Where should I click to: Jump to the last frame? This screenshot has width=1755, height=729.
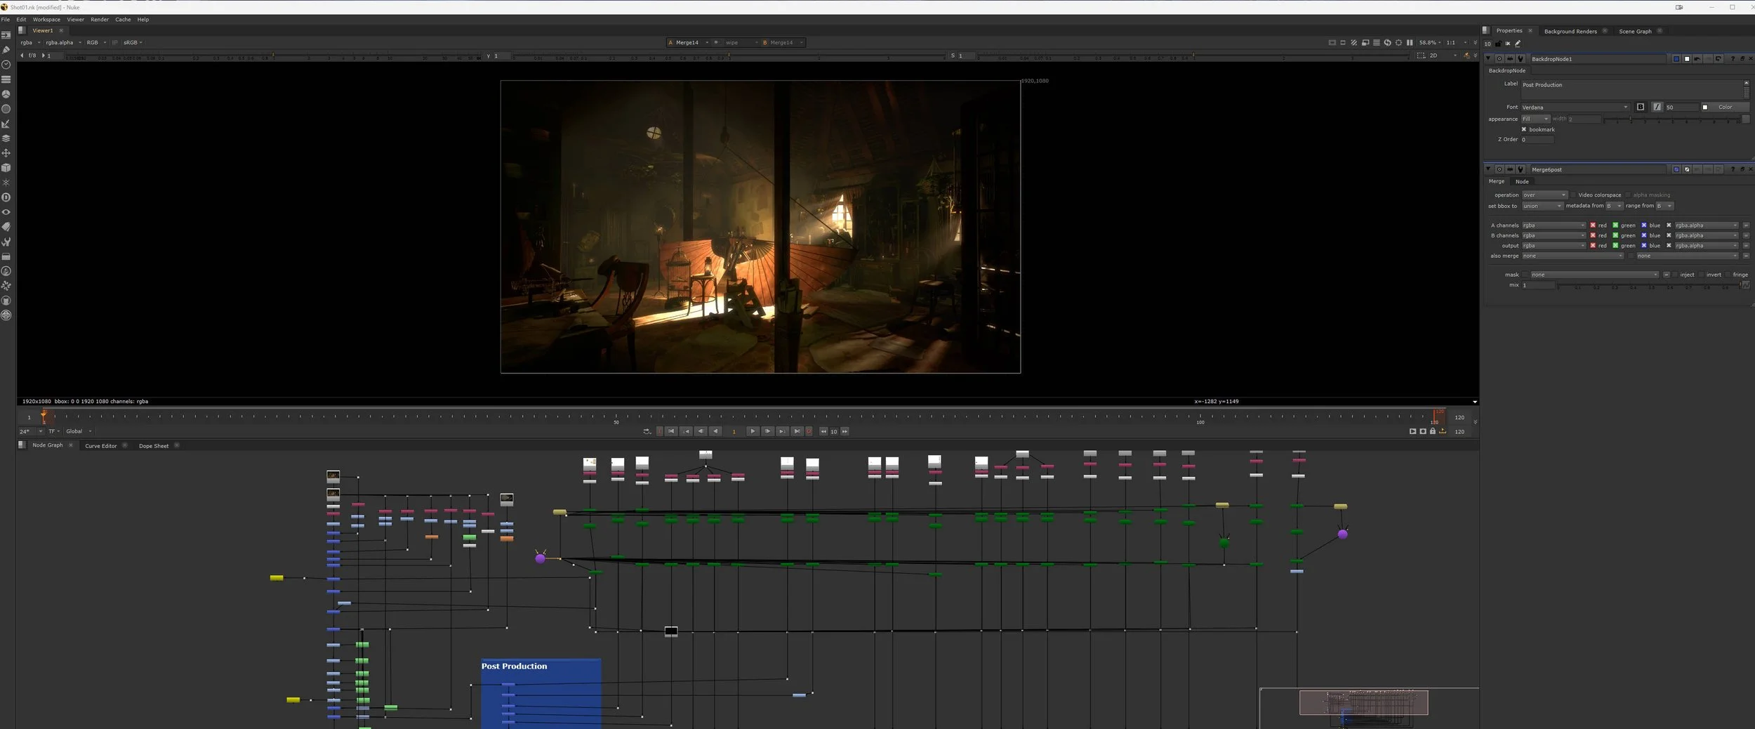tap(797, 431)
